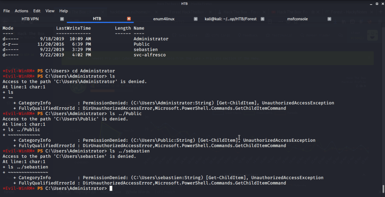Screen dimensions: 385x197
Task: Open the View menu
Action: 50,11
